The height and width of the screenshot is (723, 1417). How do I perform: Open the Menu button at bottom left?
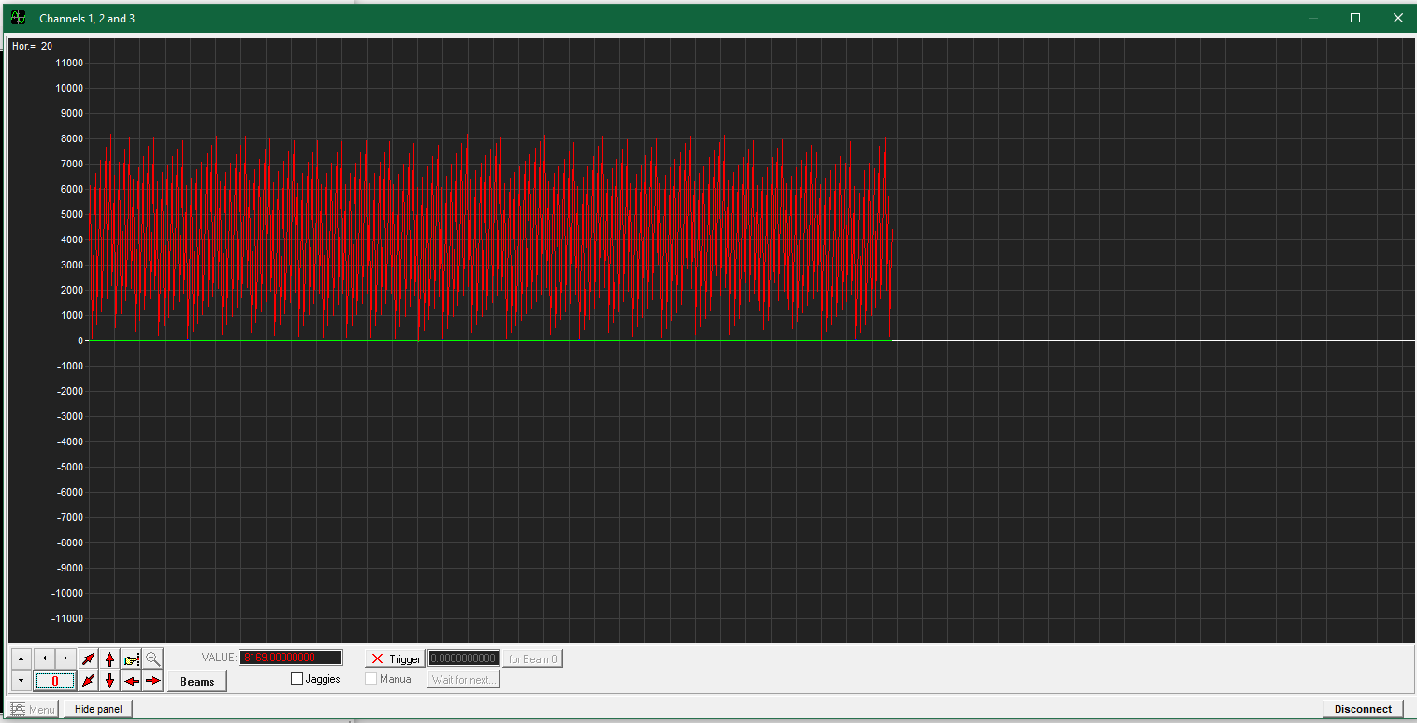click(34, 709)
